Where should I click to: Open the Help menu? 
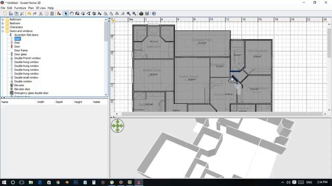tap(51, 8)
